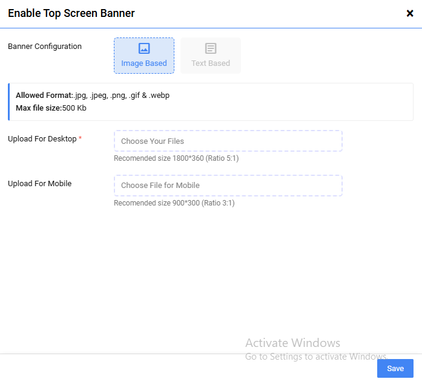Open the Choose File for Mobile field
Image resolution: width=422 pixels, height=382 pixels.
228,186
